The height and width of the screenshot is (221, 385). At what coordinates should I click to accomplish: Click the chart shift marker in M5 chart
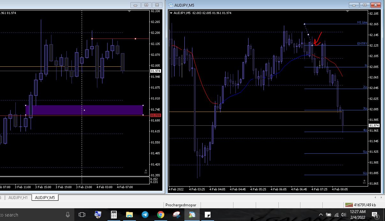(347, 11)
